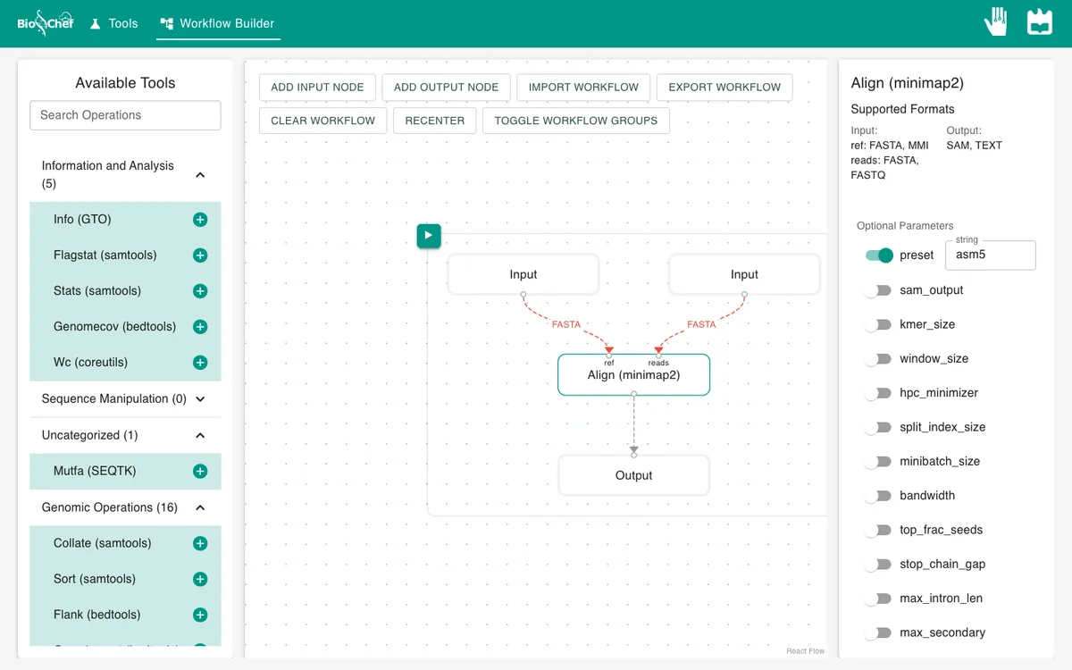The height and width of the screenshot is (670, 1072).
Task: Turn on the minibatch_size parameter
Action: [x=879, y=461]
